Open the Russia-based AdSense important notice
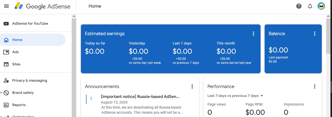This screenshot has width=332, height=117. click(140, 97)
